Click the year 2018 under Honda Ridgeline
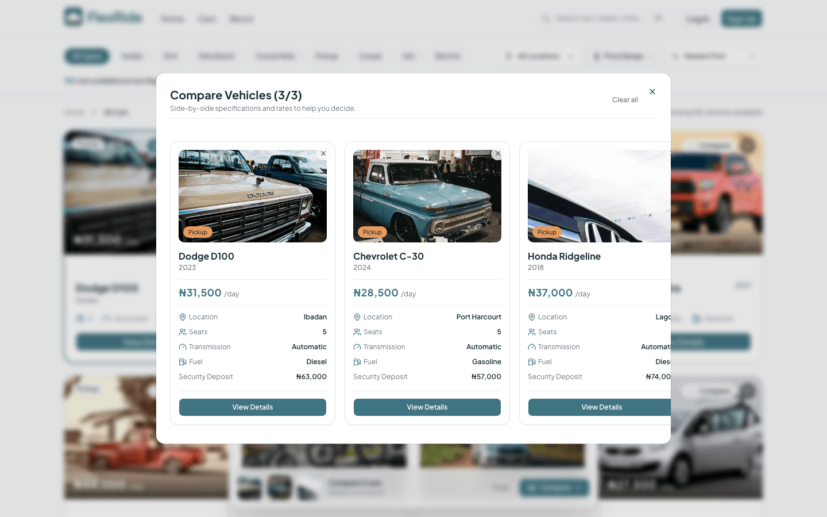The image size is (827, 517). 536,268
